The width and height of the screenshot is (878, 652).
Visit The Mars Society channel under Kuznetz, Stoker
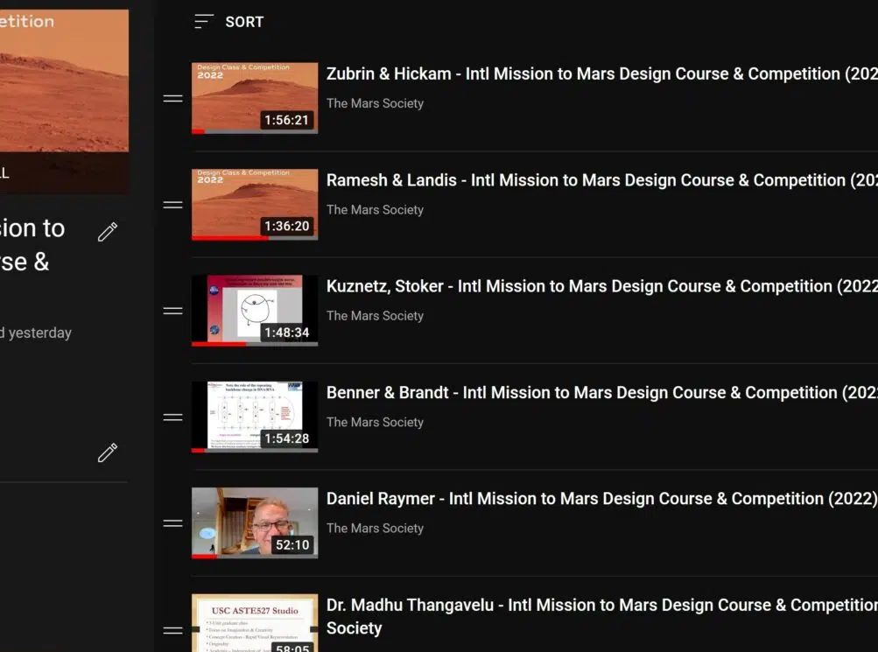(x=376, y=316)
